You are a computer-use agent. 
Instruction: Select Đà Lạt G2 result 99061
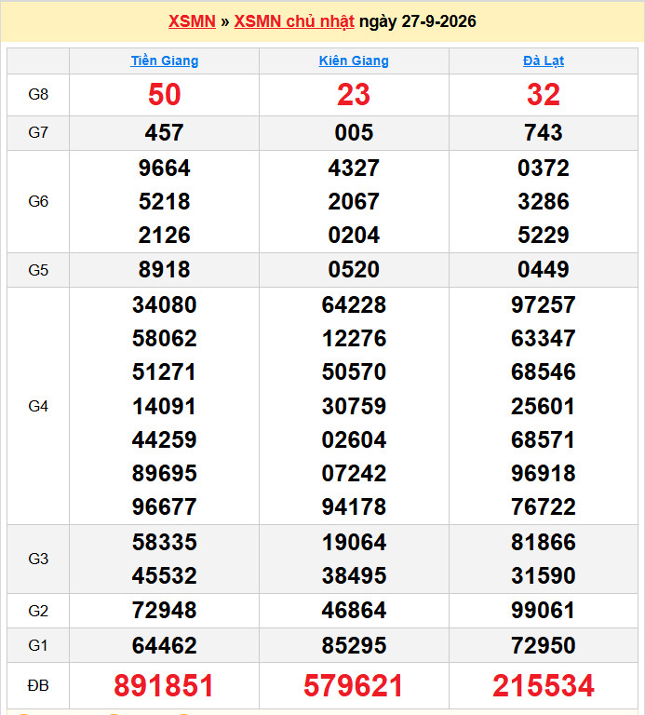(x=544, y=610)
